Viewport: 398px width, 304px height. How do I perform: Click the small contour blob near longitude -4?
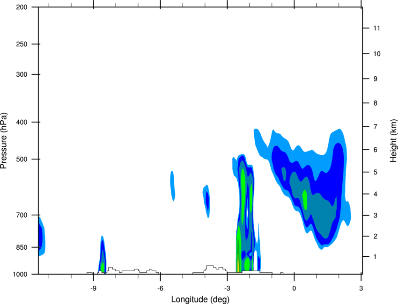[x=206, y=201]
